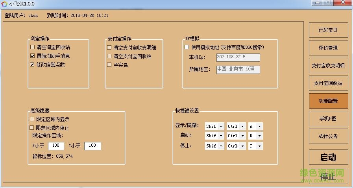Viewport: 353px width, 188px height.
Task: Click the Y小于 value field
Action: click(92, 146)
